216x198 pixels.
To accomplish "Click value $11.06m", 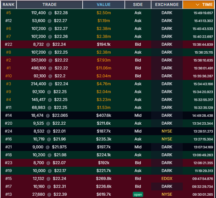I will coord(104,68).
